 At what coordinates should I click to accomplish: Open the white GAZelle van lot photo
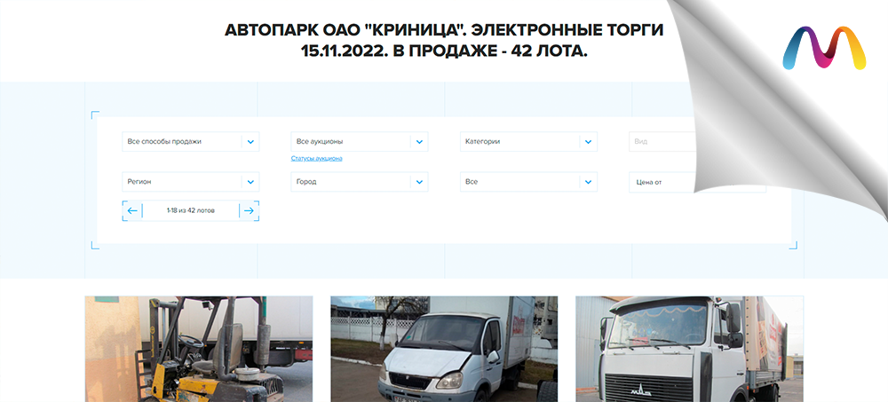click(444, 349)
